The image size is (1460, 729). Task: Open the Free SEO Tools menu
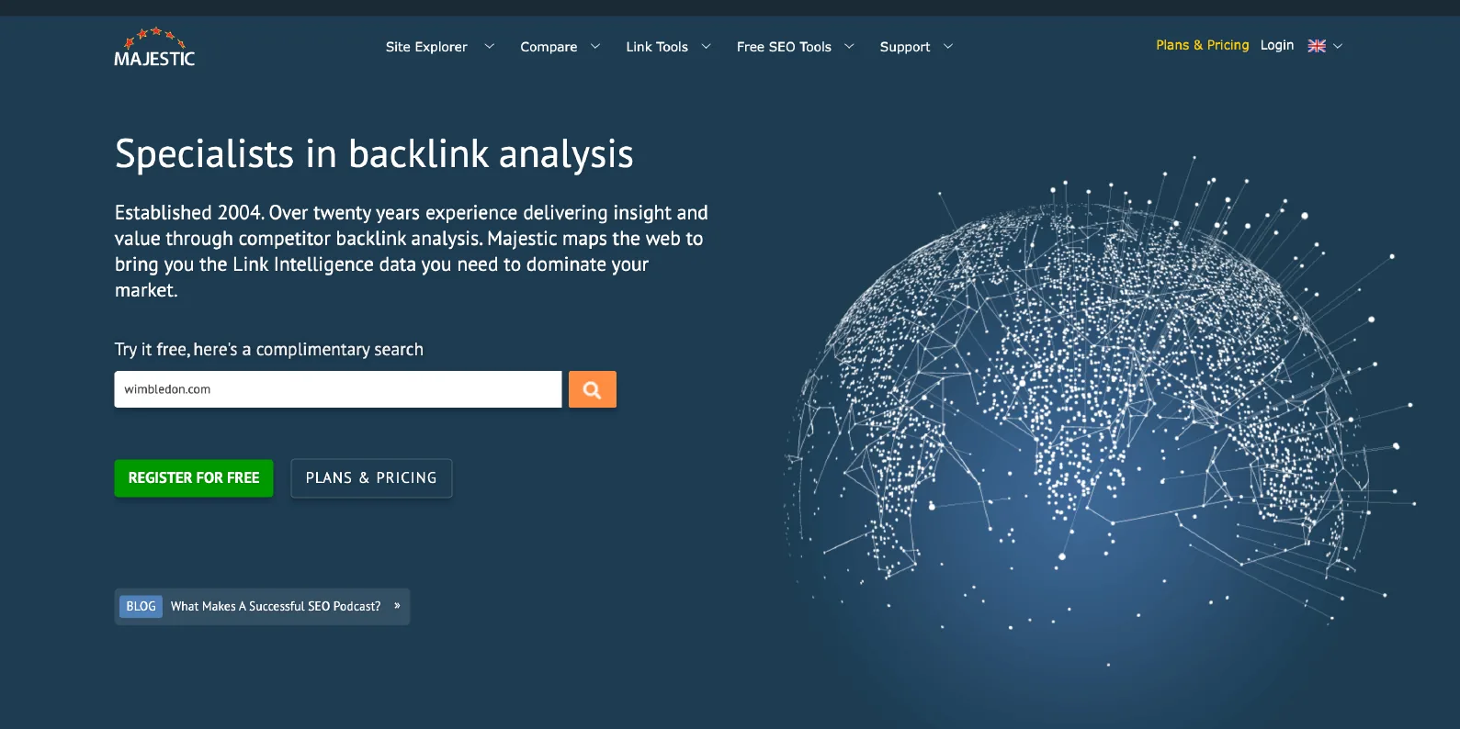[784, 47]
